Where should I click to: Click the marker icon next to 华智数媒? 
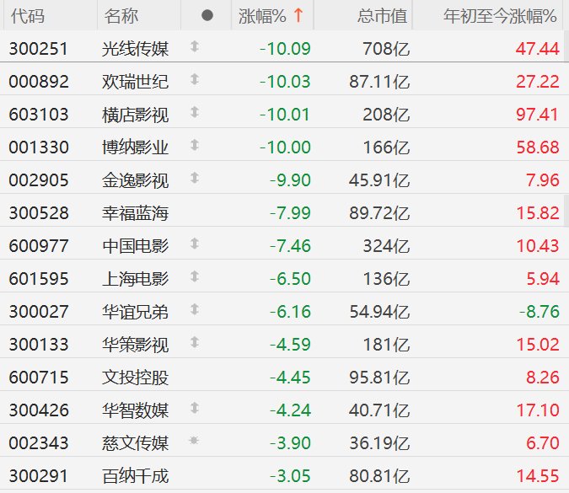(195, 408)
